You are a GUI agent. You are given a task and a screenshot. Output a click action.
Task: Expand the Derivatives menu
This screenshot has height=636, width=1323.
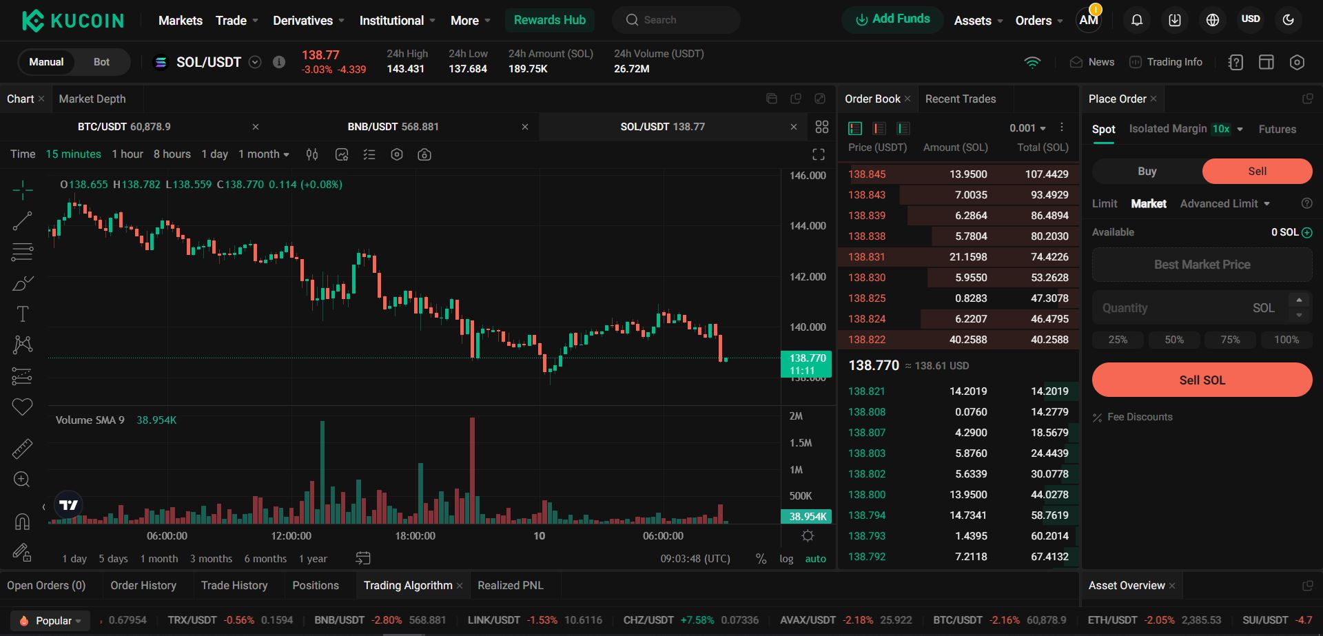[309, 21]
